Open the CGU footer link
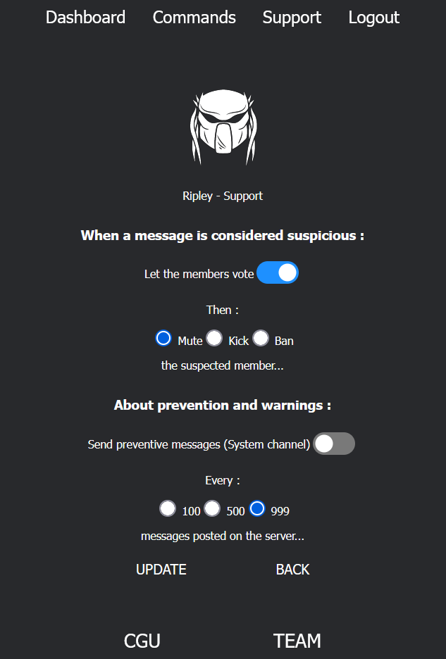Viewport: 446px width, 659px height. (142, 641)
